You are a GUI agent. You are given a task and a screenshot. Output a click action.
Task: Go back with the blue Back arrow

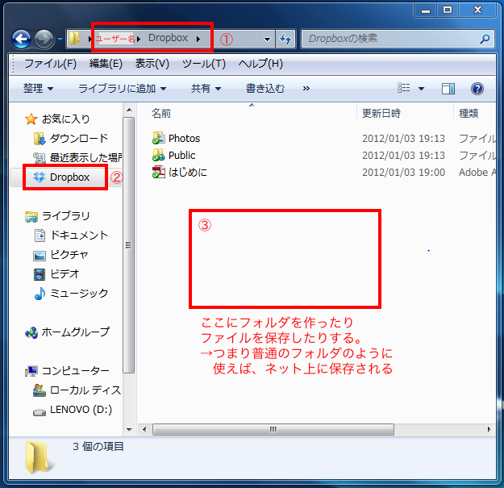point(22,40)
